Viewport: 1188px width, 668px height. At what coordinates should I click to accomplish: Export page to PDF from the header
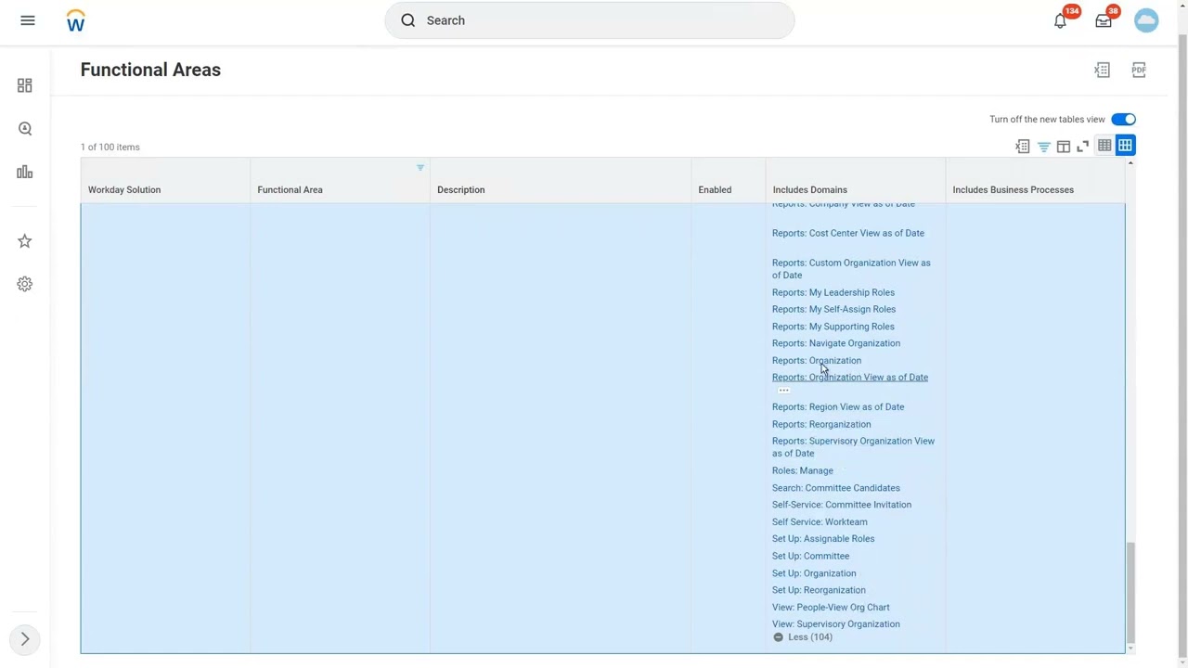click(1139, 70)
